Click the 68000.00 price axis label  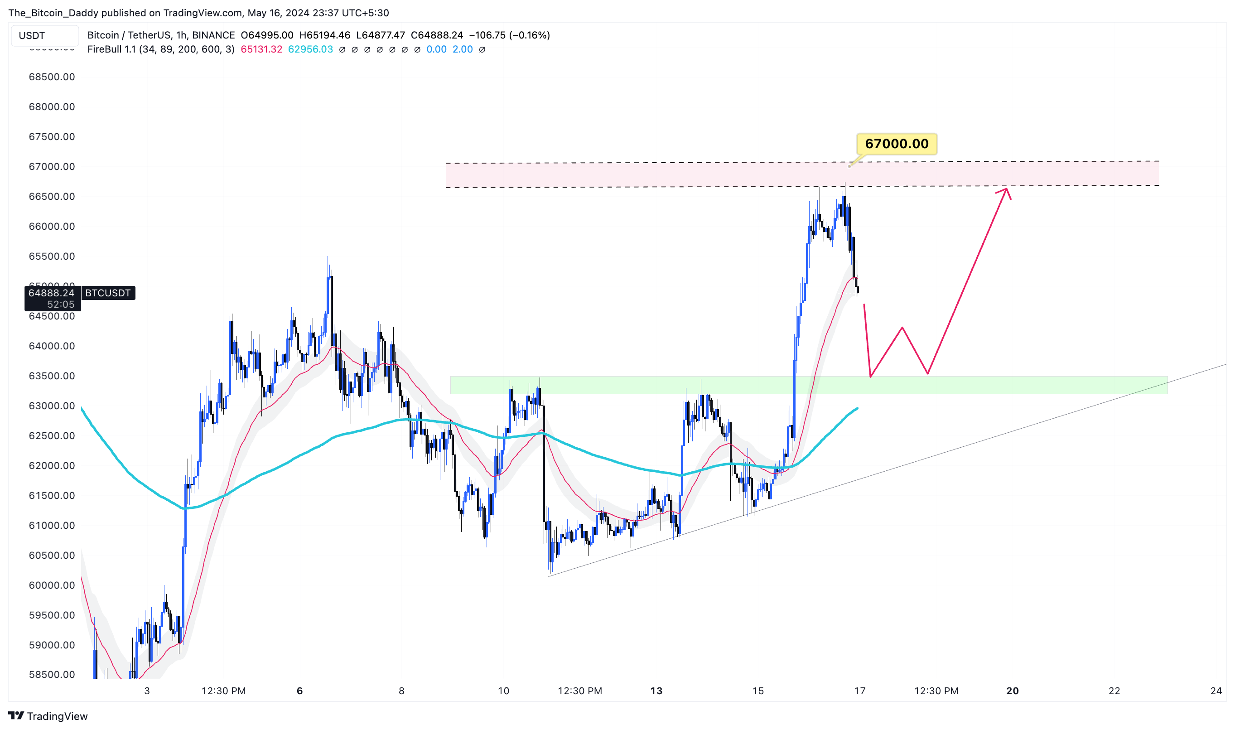tap(52, 107)
